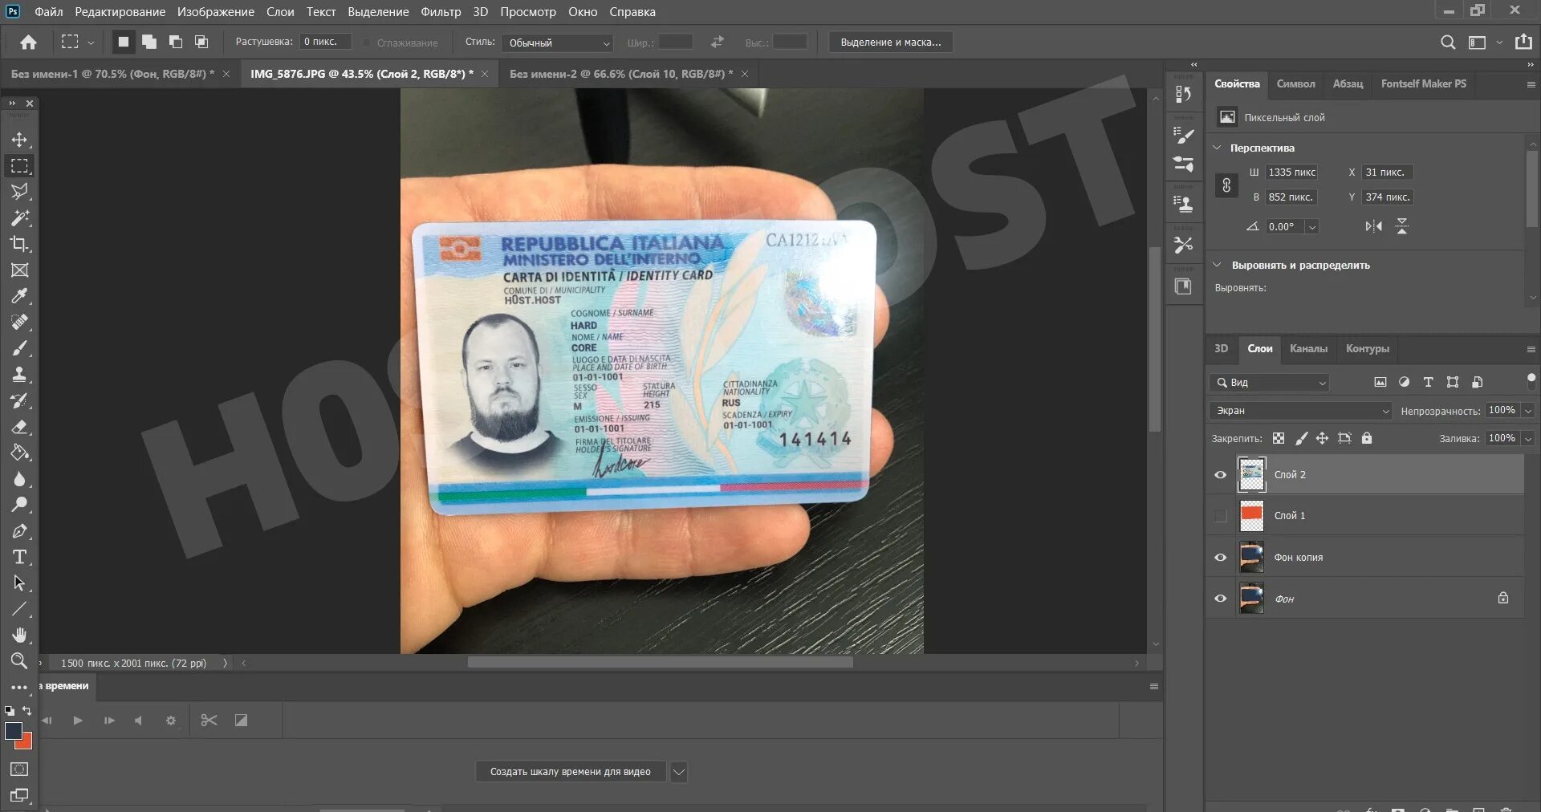Select the Blur tool
This screenshot has height=812, width=1541.
pos(19,479)
